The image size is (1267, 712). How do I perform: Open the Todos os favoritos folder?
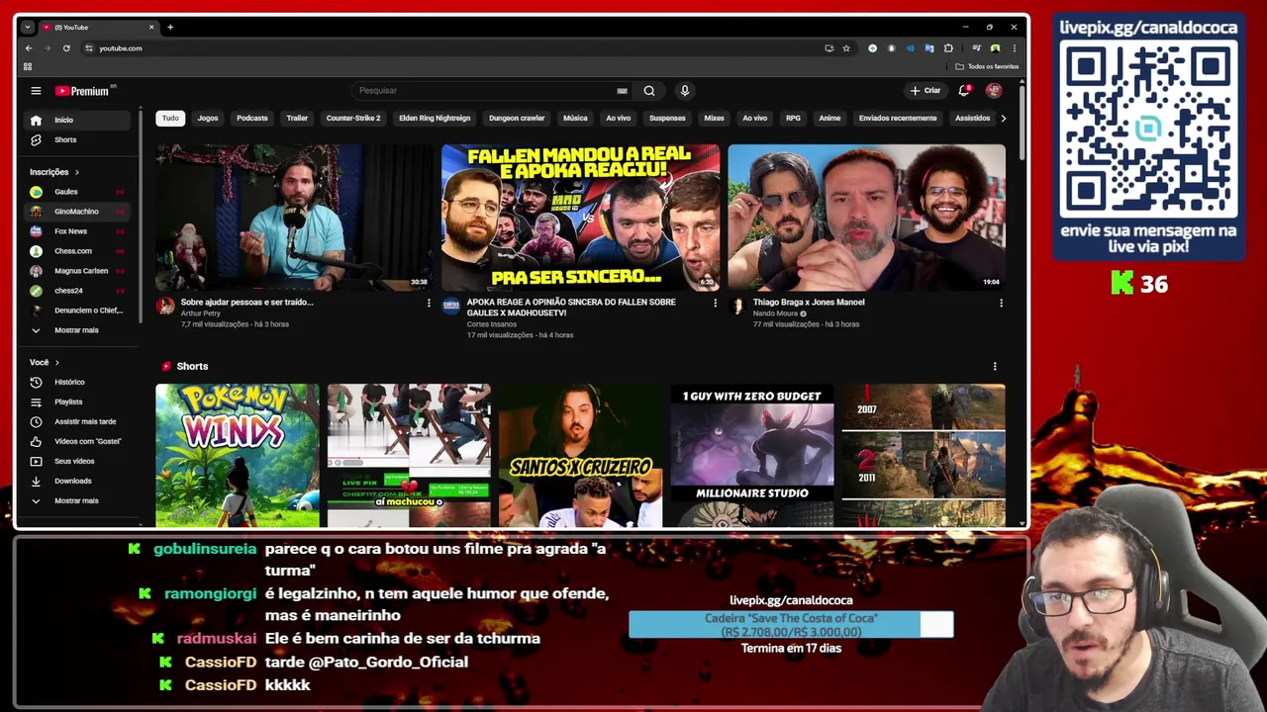(987, 66)
